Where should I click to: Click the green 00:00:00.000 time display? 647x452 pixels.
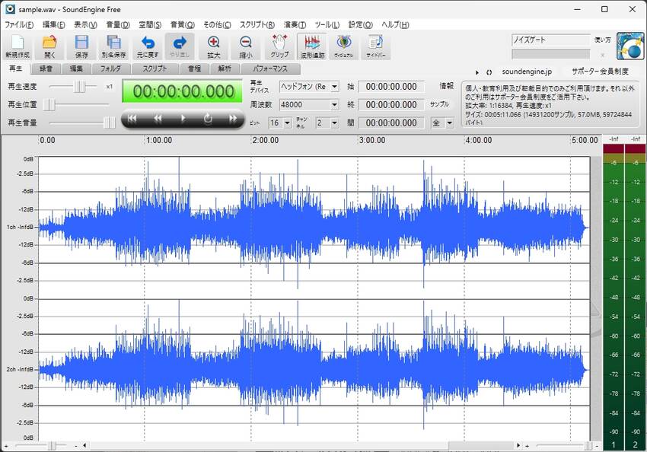tap(183, 91)
